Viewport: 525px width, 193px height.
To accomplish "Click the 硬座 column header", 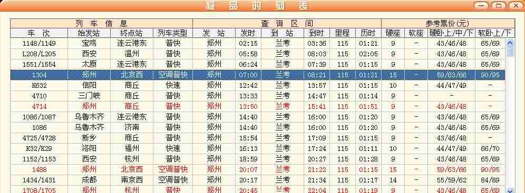I will [393, 33].
